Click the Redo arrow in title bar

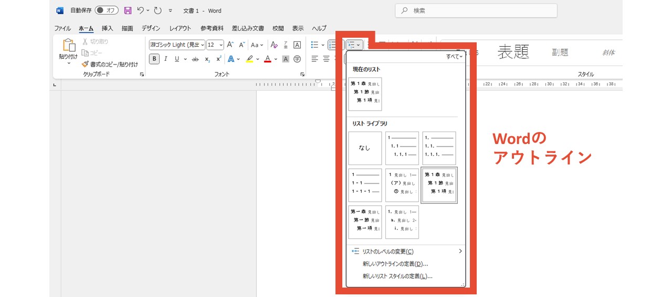[157, 10]
